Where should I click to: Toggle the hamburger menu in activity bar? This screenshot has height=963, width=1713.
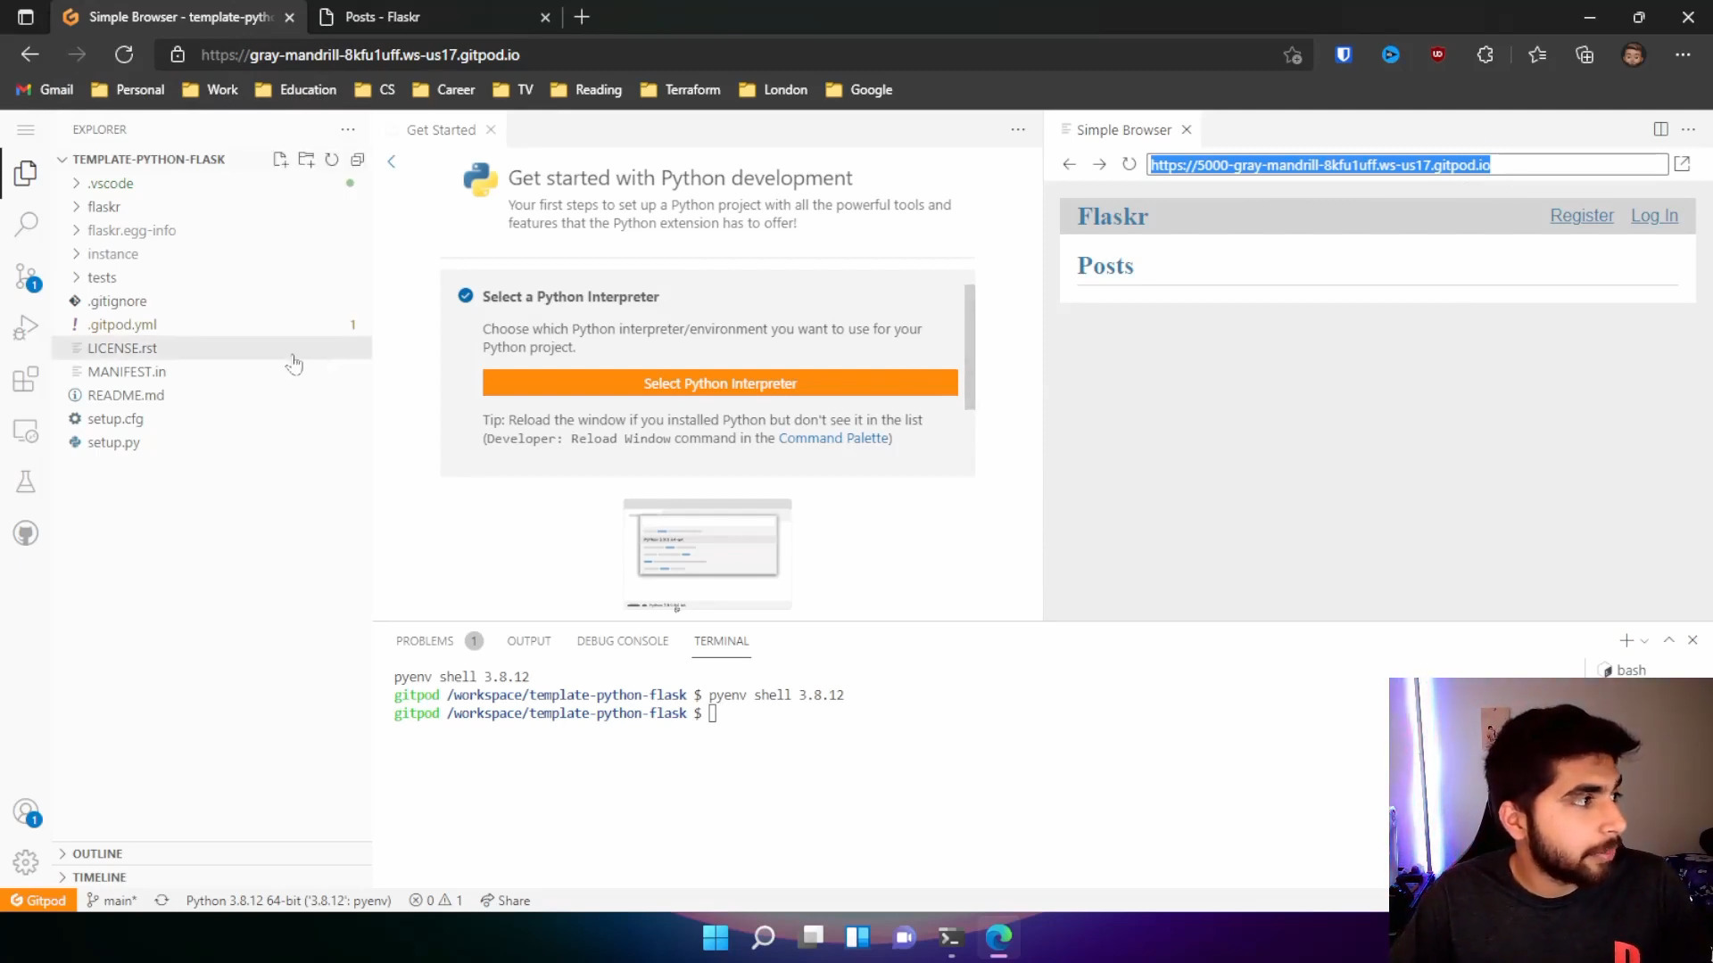click(26, 130)
